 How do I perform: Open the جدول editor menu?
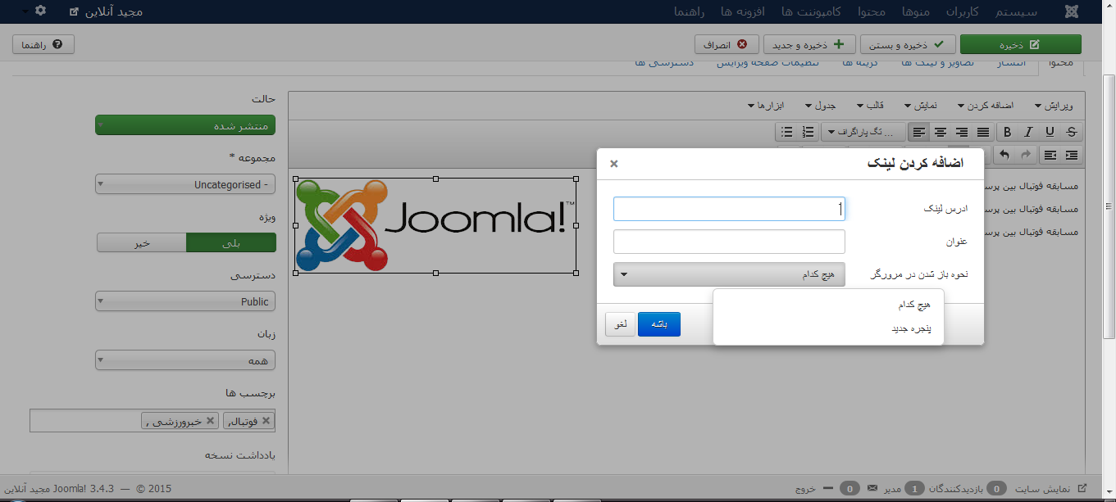[x=821, y=106]
